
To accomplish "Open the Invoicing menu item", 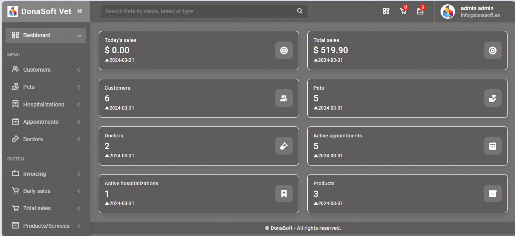I will click(46, 174).
